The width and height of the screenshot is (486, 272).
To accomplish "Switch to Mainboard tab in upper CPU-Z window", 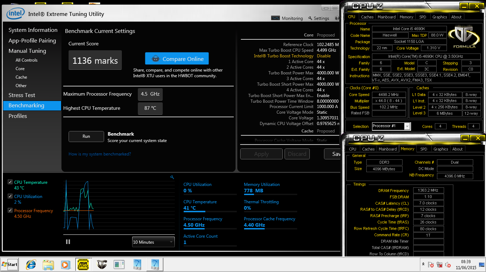I will 387,17.
